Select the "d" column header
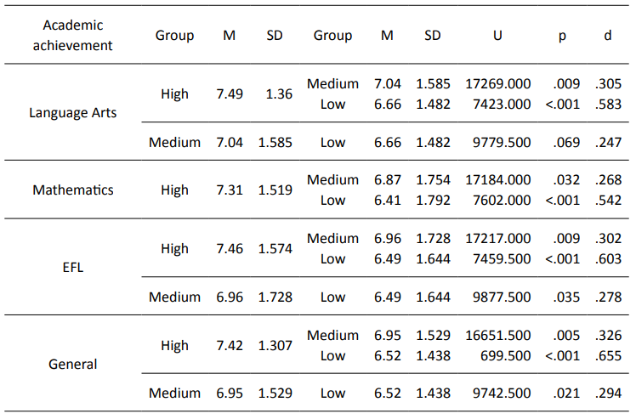Screen dimensions: 636x419 607,36
